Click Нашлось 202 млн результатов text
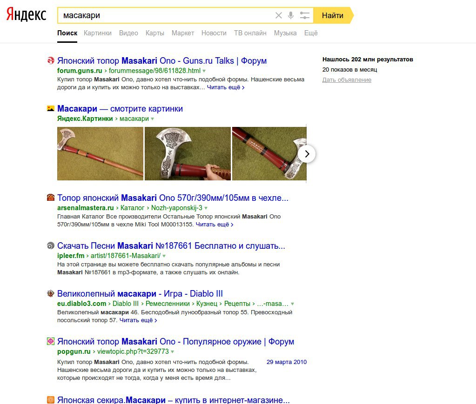This screenshot has height=404, width=476. coord(368,60)
